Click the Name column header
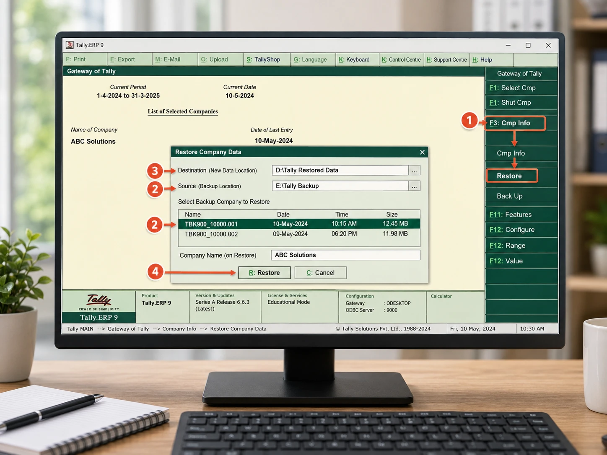Screen dimensions: 607x455 pos(193,215)
